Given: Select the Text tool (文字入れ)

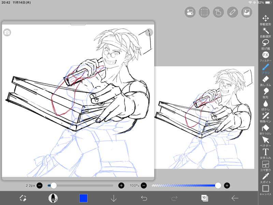Looking at the screenshot, I should point(265,154).
